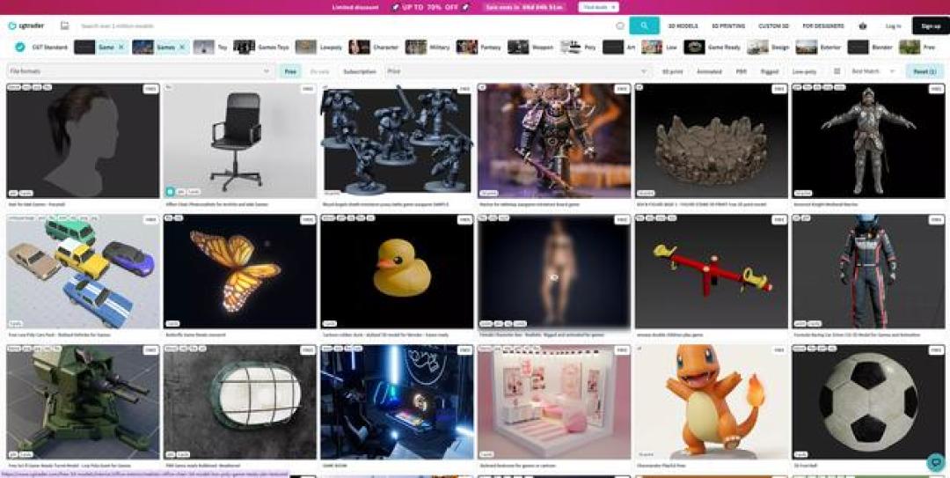Open the Best Match sort dropdown

873,71
